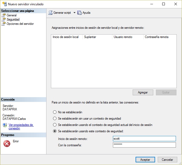Click the red Error progress icon
The width and height of the screenshot is (182, 165).
(x=7, y=144)
